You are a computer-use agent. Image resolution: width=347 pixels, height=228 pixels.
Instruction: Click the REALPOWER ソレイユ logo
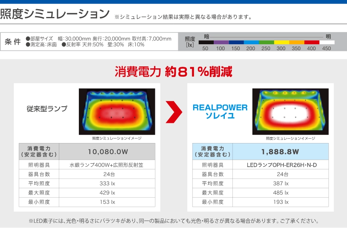pos(220,111)
